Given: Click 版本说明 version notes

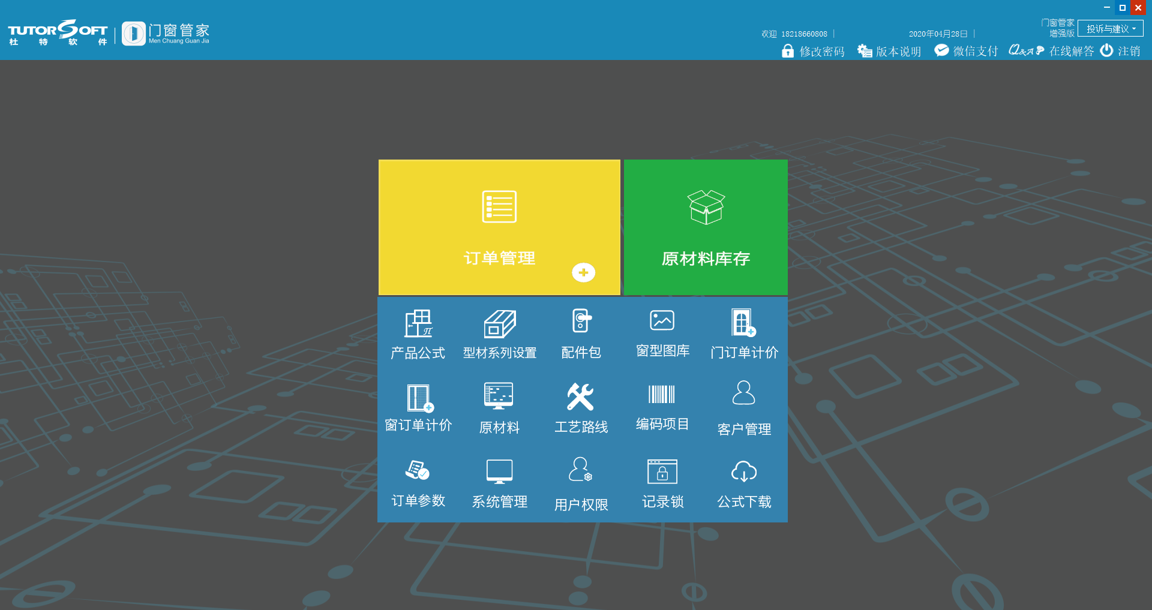Looking at the screenshot, I should point(889,51).
